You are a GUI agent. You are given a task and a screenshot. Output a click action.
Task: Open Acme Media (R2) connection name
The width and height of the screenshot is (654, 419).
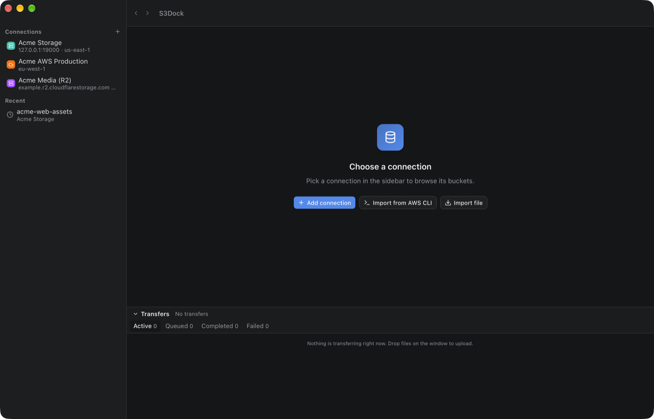[45, 80]
